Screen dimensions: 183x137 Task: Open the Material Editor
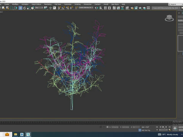(x=127, y=8)
